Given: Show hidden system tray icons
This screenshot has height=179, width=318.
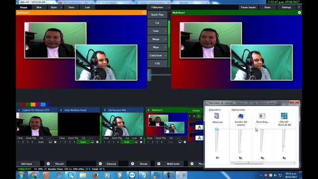Looking at the screenshot, I should [x=261, y=175].
